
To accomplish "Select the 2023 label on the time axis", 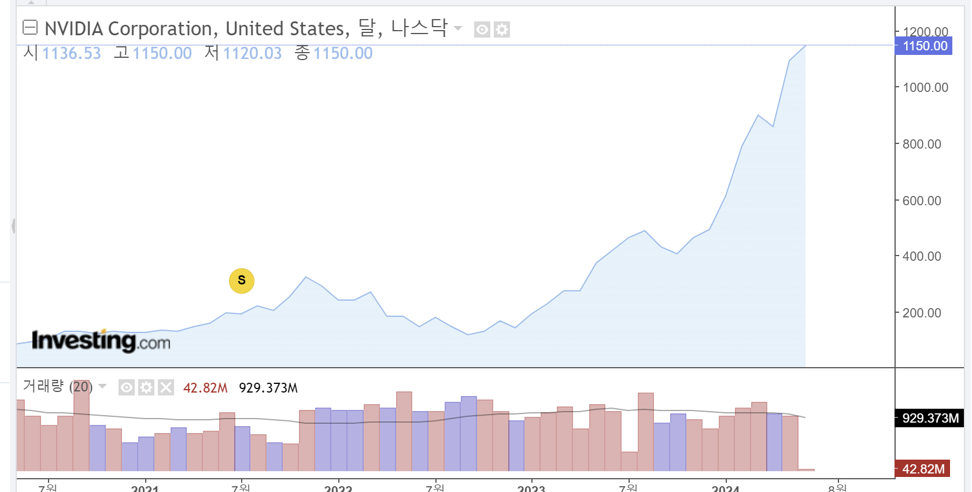I will click(532, 489).
